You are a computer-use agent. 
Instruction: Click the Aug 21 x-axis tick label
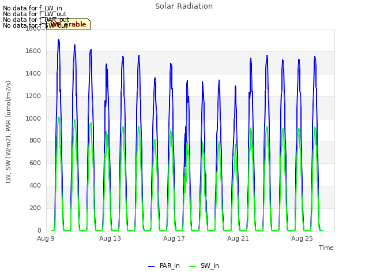238,238
